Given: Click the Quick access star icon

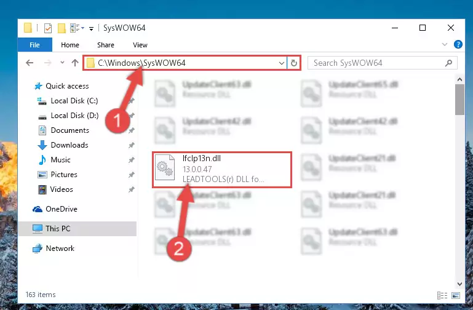Looking at the screenshot, I should (x=38, y=86).
